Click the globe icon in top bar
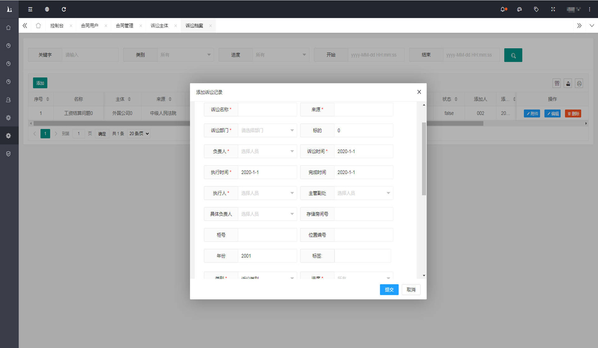This screenshot has width=598, height=348. 47,9
